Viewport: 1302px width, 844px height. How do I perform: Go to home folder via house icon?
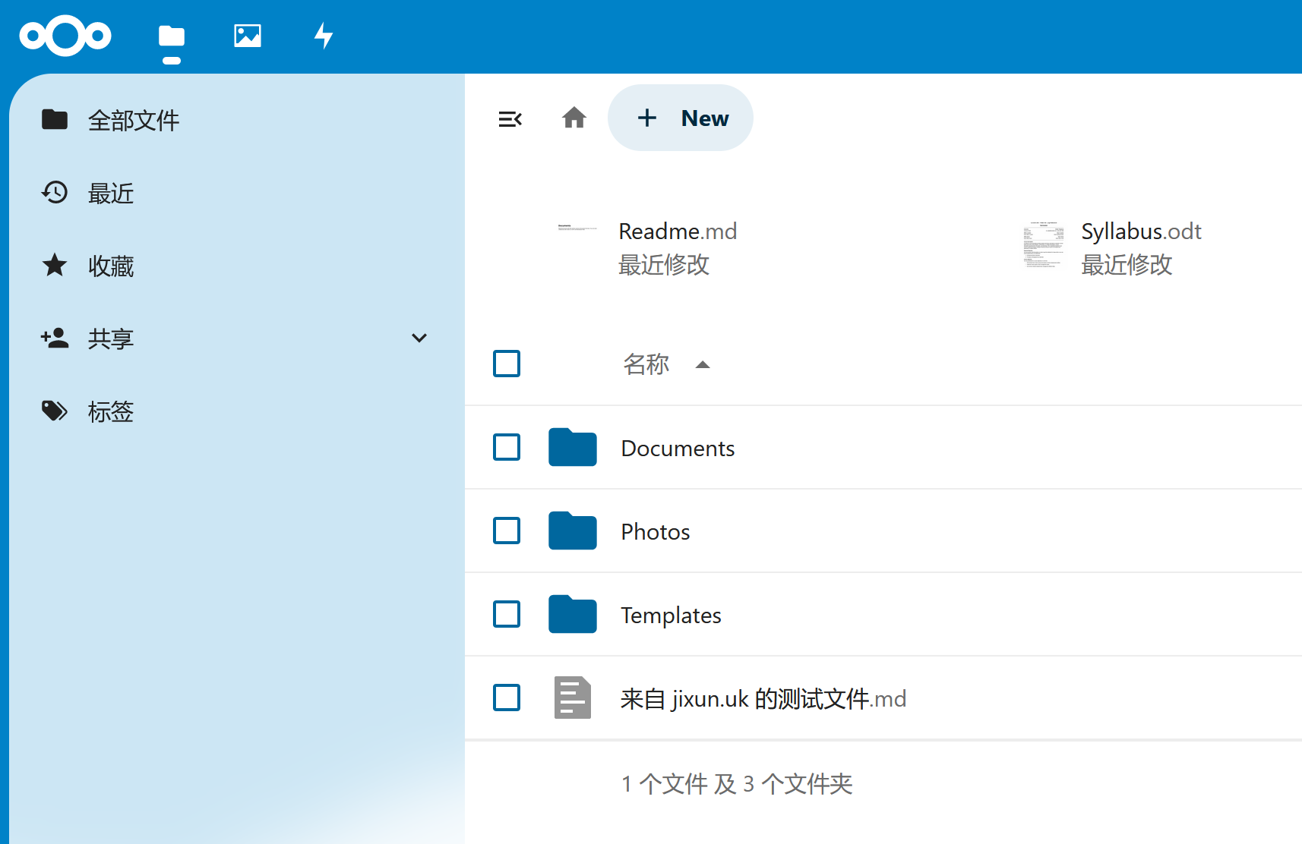[574, 118]
